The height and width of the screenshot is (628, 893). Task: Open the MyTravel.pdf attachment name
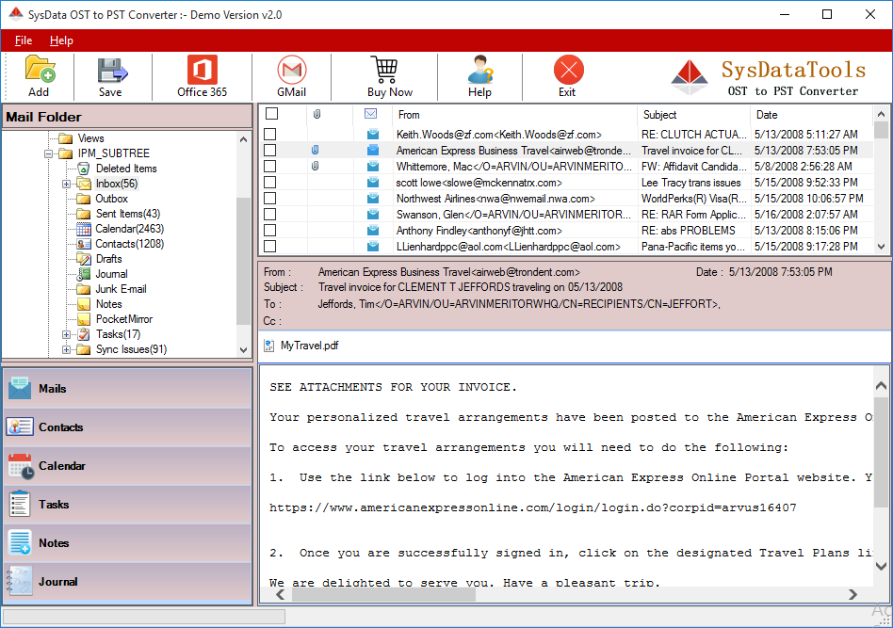click(x=309, y=346)
